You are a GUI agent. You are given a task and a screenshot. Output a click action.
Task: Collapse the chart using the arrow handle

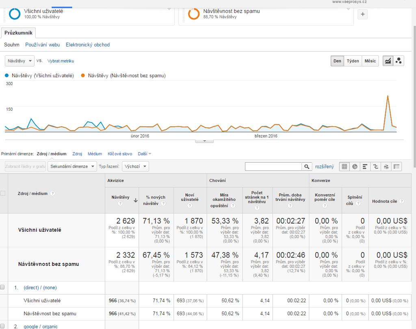point(204,141)
